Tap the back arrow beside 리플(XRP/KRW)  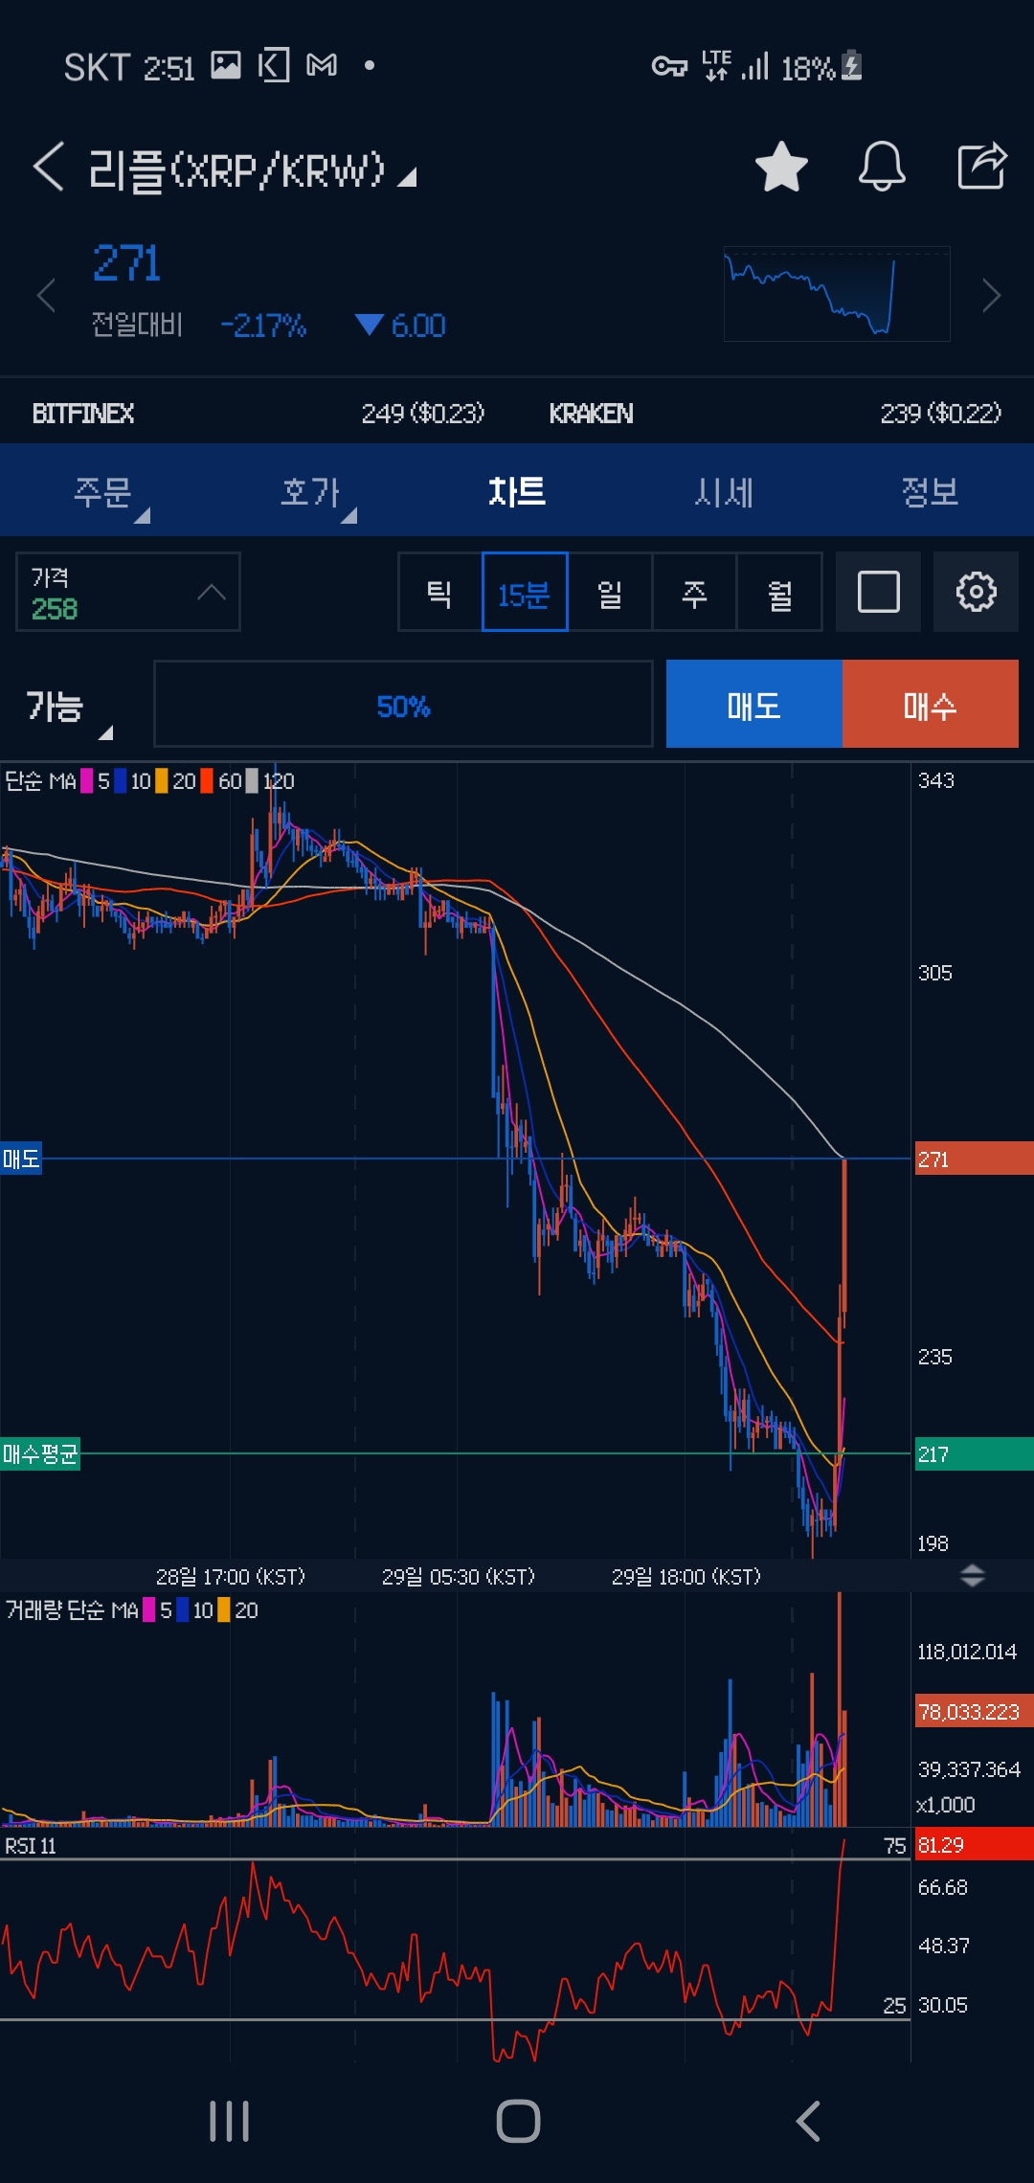click(x=50, y=167)
